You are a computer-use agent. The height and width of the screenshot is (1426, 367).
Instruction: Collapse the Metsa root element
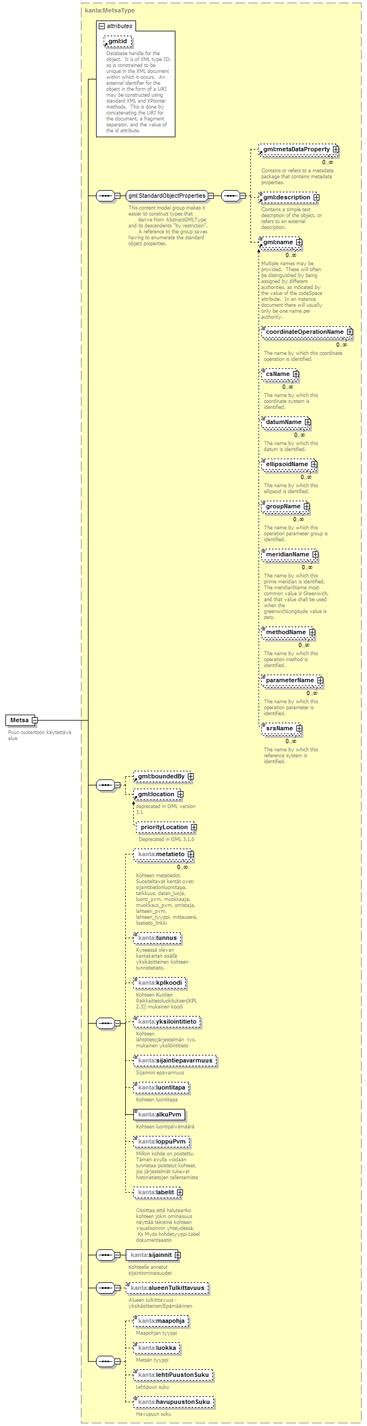tap(35, 720)
